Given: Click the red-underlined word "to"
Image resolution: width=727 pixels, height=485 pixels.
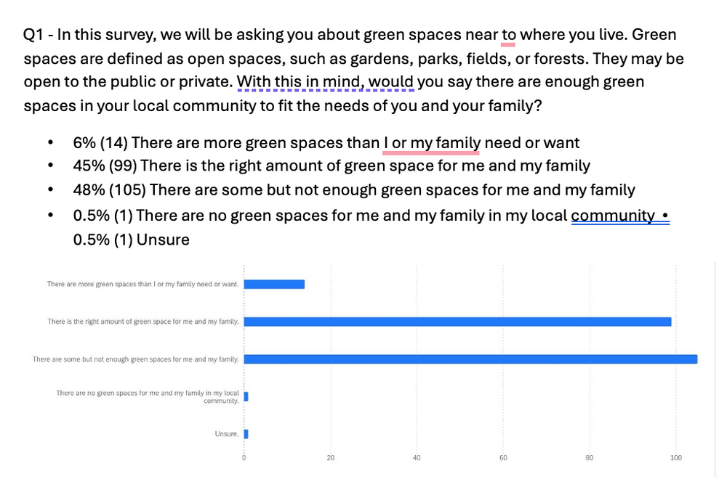Looking at the screenshot, I should tap(508, 35).
